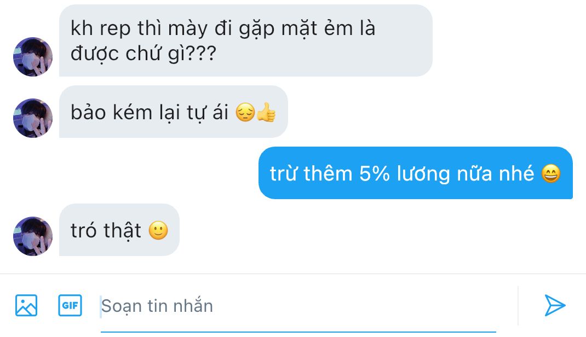
Task: Open sender avatar beside 'kh rep thì mày' message
Action: click(x=33, y=57)
